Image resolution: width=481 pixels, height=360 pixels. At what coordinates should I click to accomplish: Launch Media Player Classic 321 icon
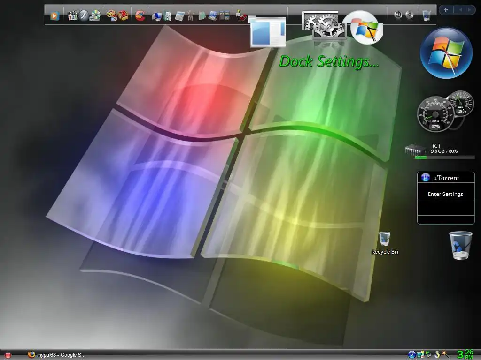[72, 15]
